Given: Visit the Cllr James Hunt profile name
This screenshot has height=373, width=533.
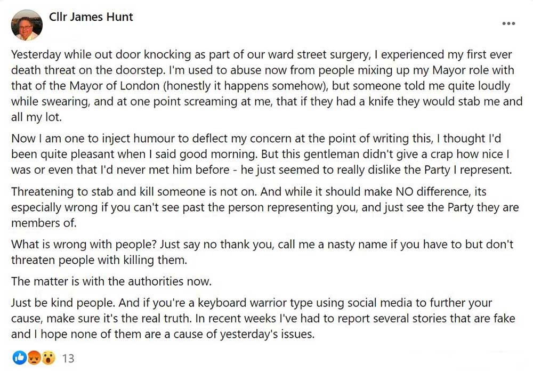Looking at the screenshot, I should click(91, 17).
